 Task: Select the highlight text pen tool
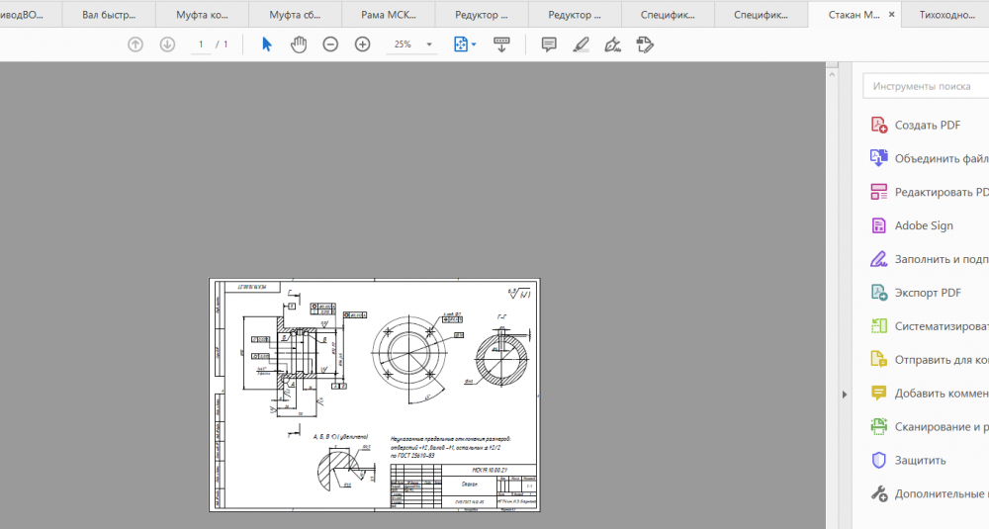coord(581,44)
